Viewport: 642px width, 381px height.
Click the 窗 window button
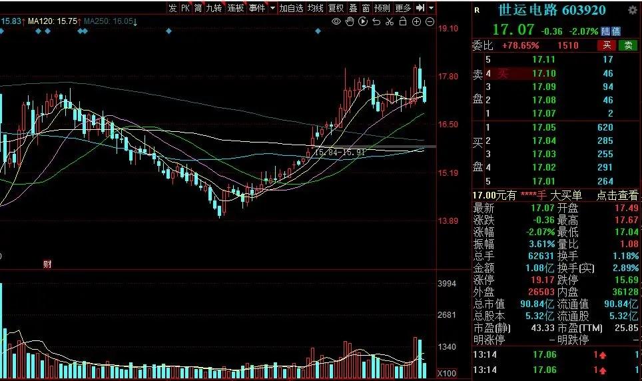[x=366, y=8]
